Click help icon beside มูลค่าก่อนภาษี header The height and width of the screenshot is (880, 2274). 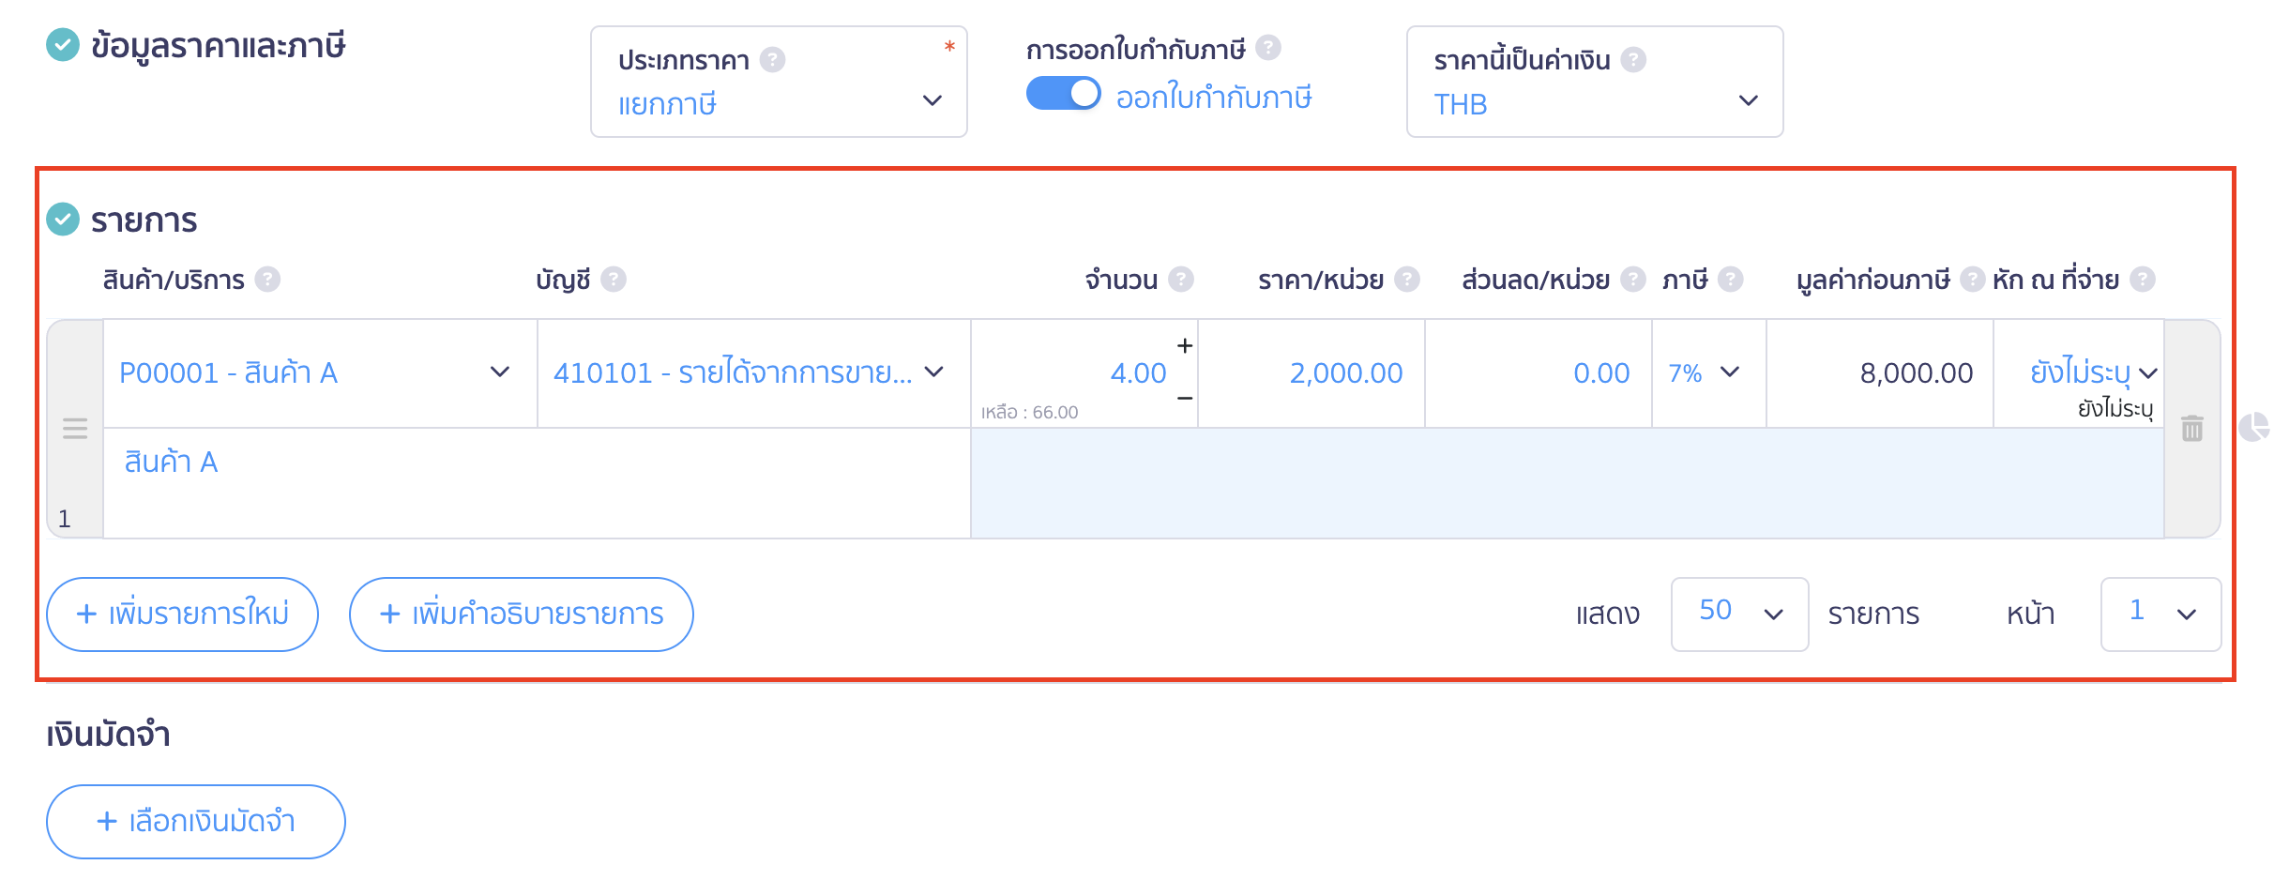[x=1973, y=280]
